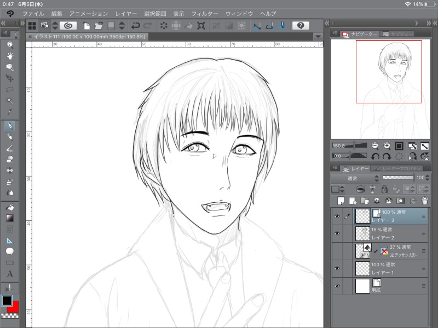
Task: Expand the canvas tab list arrow
Action: 318,36
